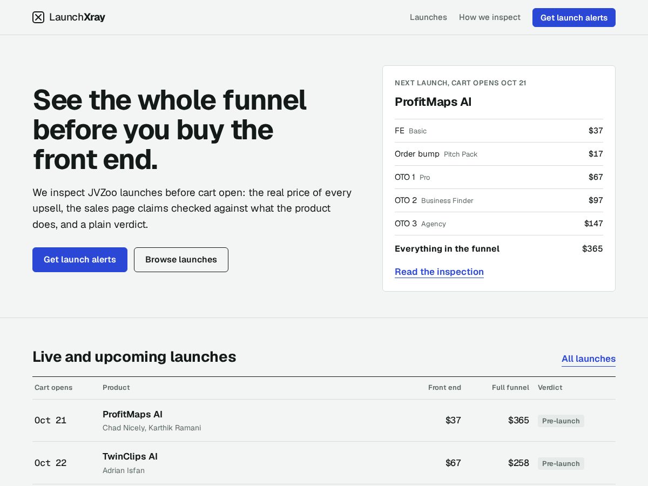
Task: Click the Adrian Isfan vendor text
Action: (124, 471)
